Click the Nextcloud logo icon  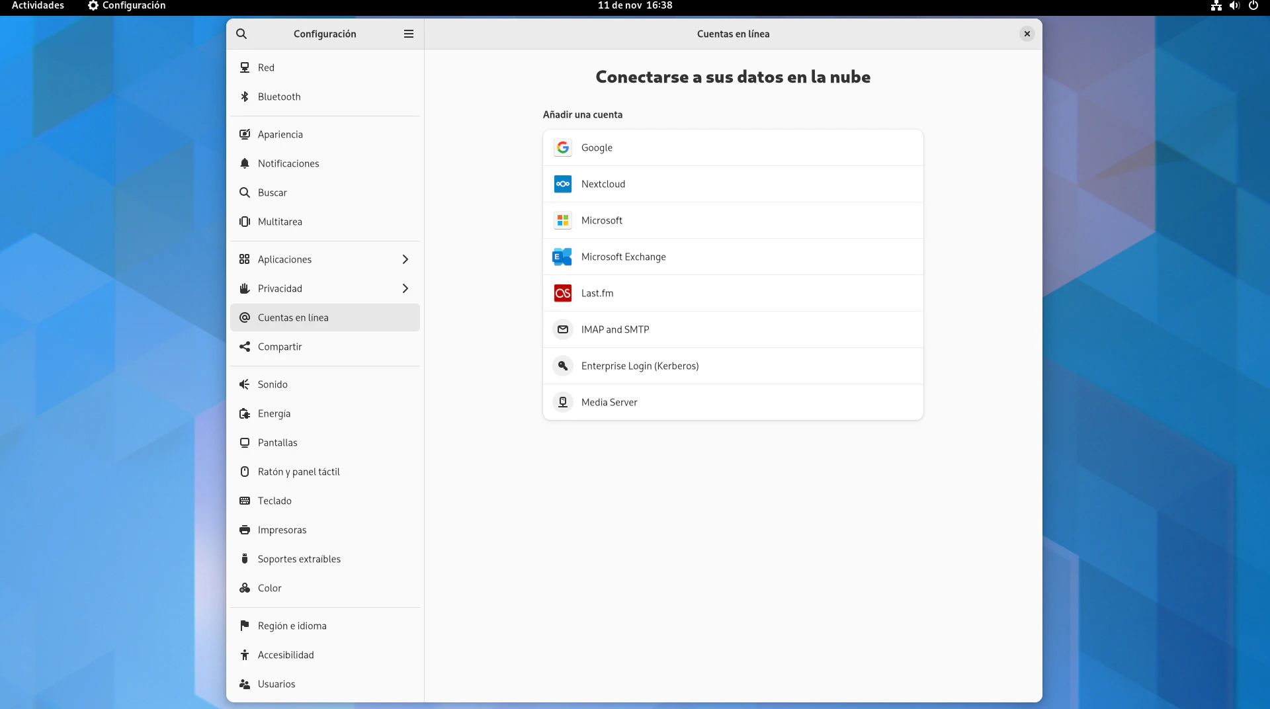tap(563, 184)
